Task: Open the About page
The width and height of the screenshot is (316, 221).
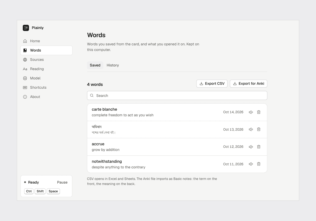Action: pos(46,97)
